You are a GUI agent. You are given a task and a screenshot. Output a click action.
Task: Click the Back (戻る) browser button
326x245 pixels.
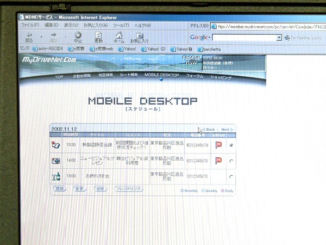point(29,37)
